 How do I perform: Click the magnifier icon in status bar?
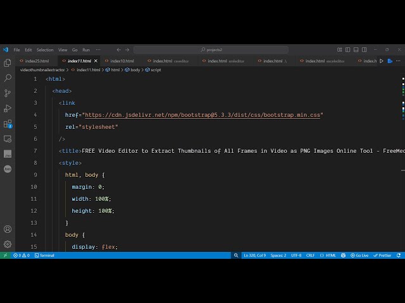pos(236,255)
